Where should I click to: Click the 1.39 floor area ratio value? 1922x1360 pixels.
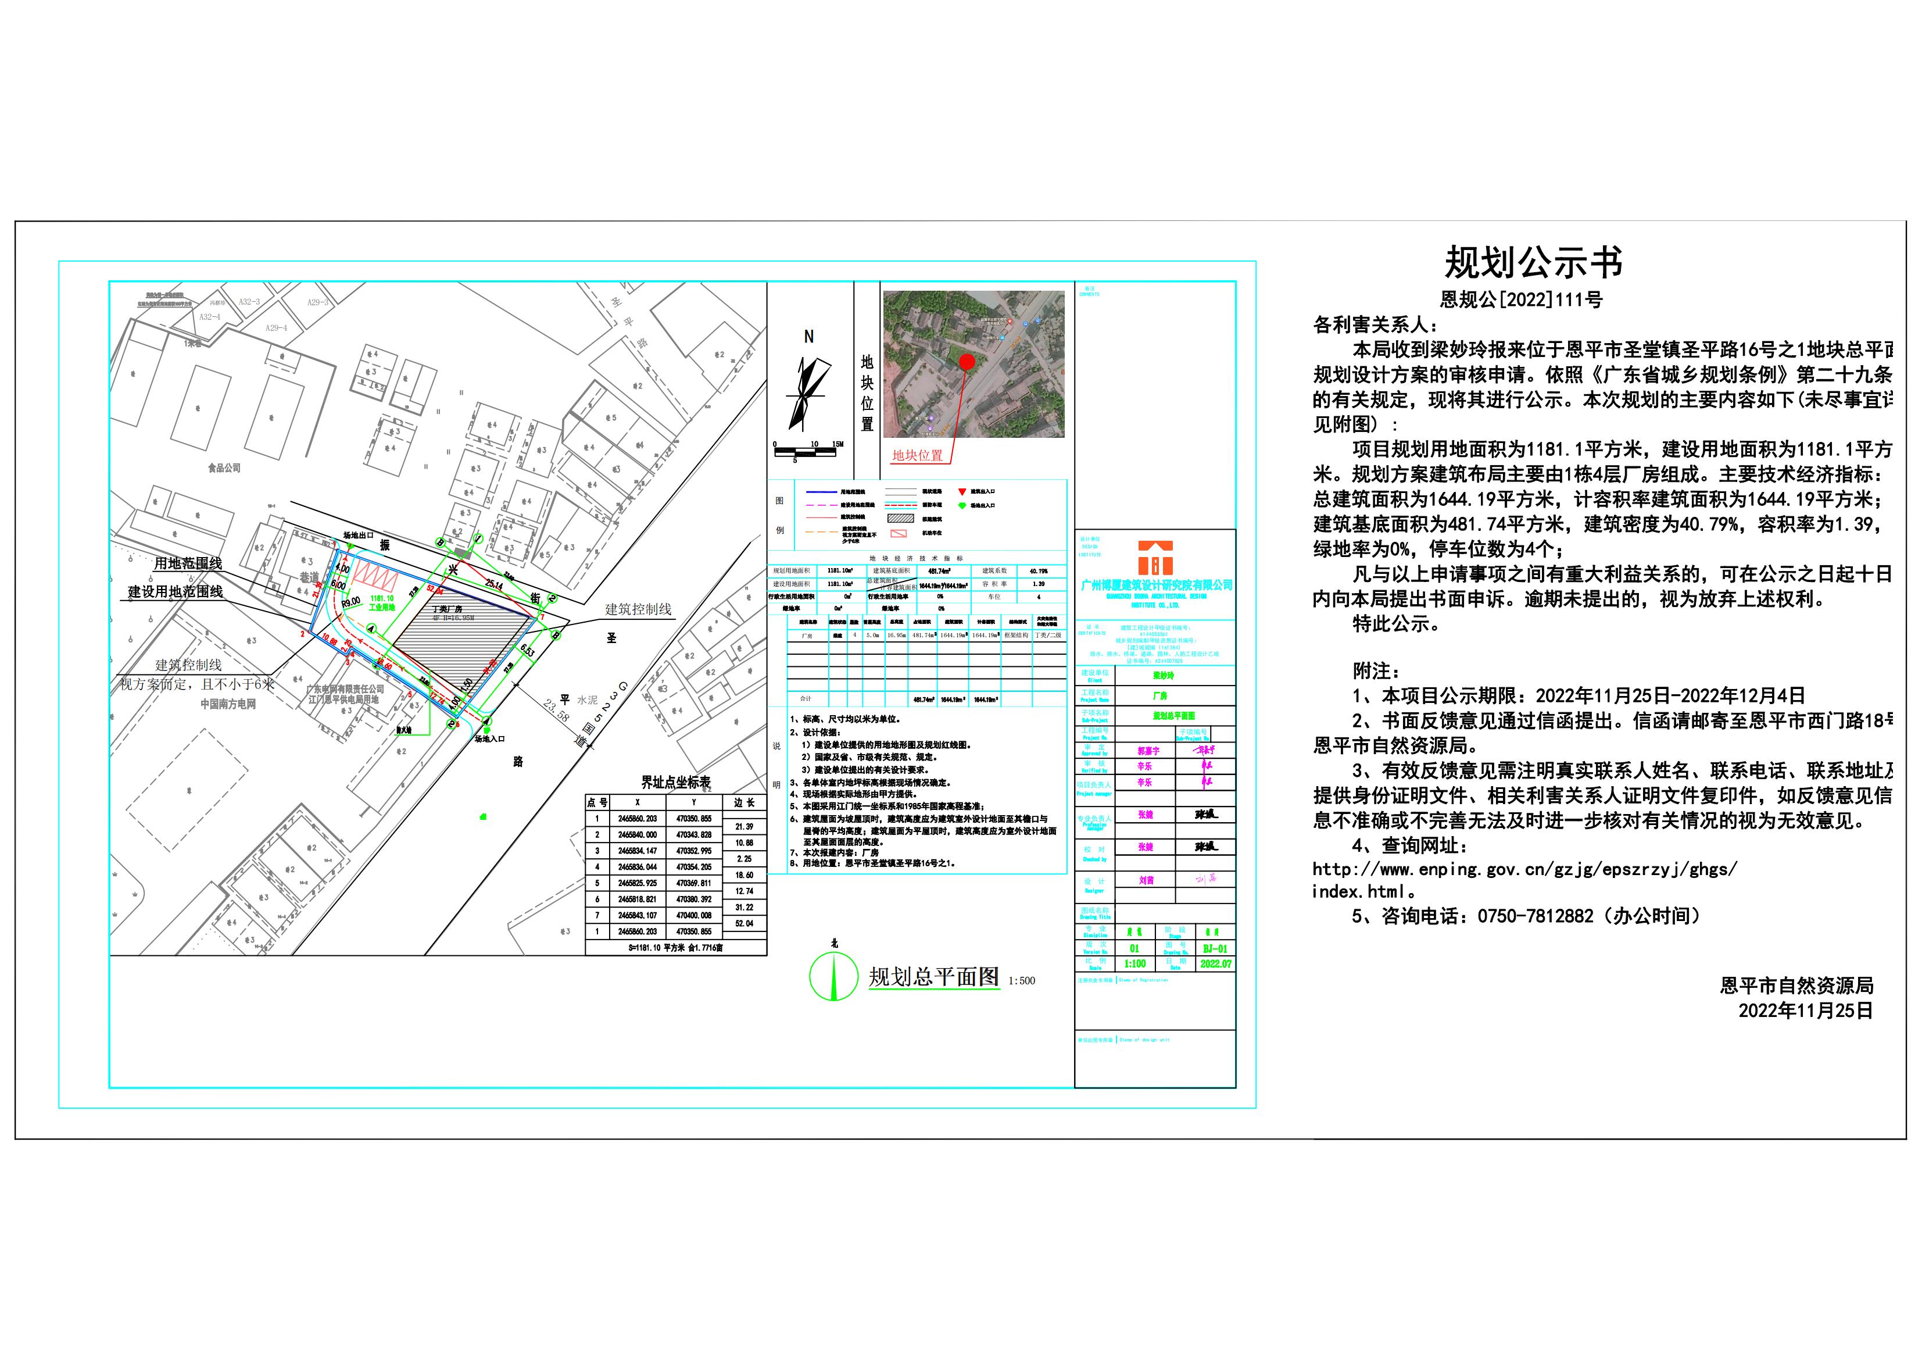coord(1038,584)
